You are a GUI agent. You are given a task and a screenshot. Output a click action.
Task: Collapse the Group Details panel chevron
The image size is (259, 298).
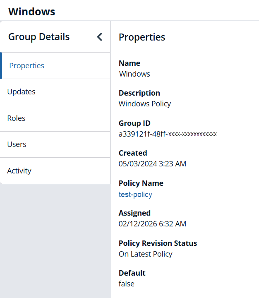(100, 37)
